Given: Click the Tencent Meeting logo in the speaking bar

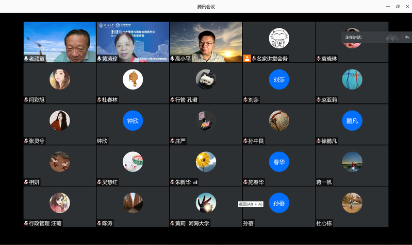Looking at the screenshot, I should pos(392,38).
